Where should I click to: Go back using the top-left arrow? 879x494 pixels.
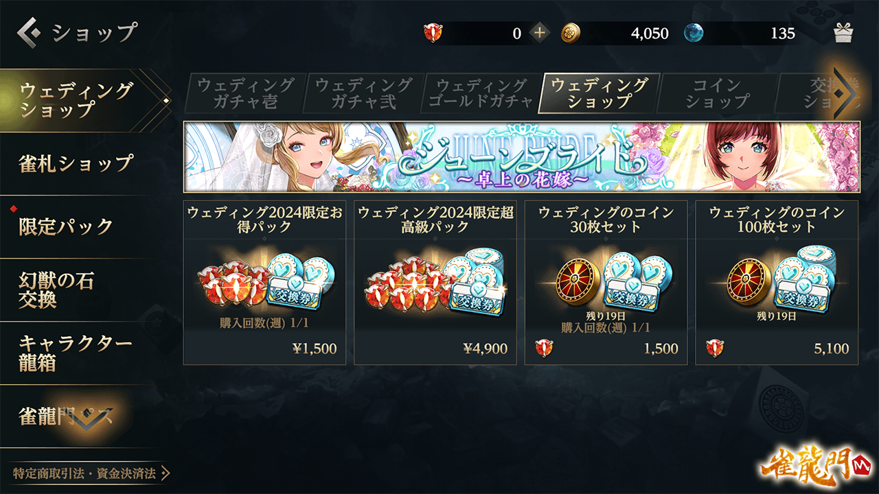30,32
